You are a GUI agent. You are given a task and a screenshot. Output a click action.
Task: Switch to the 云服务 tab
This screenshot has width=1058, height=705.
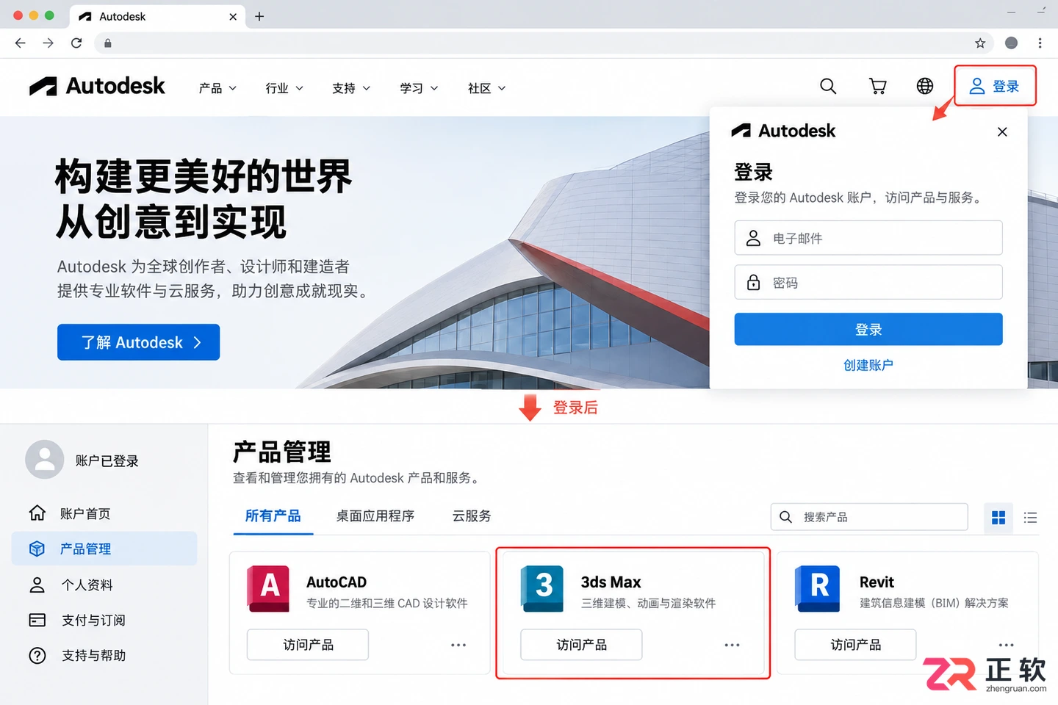coord(472,516)
